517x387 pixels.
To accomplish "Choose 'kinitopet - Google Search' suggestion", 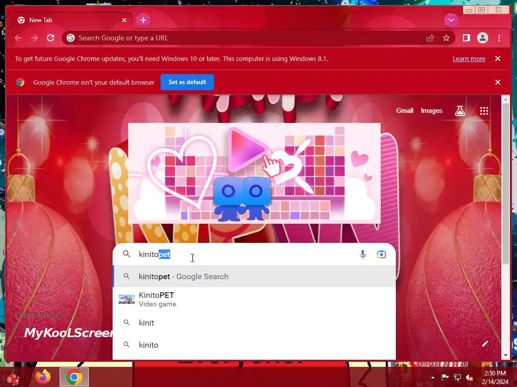I will point(254,277).
